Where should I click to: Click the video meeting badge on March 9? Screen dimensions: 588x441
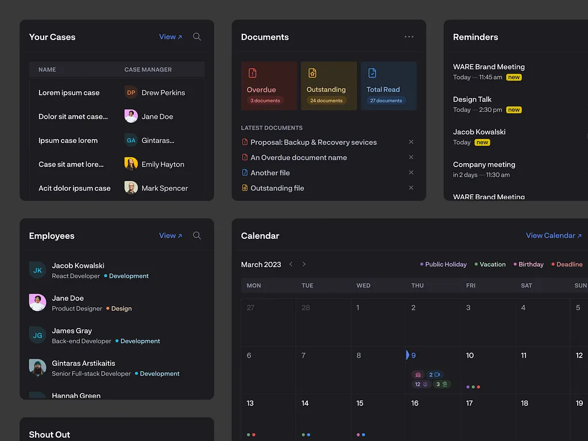pyautogui.click(x=435, y=374)
